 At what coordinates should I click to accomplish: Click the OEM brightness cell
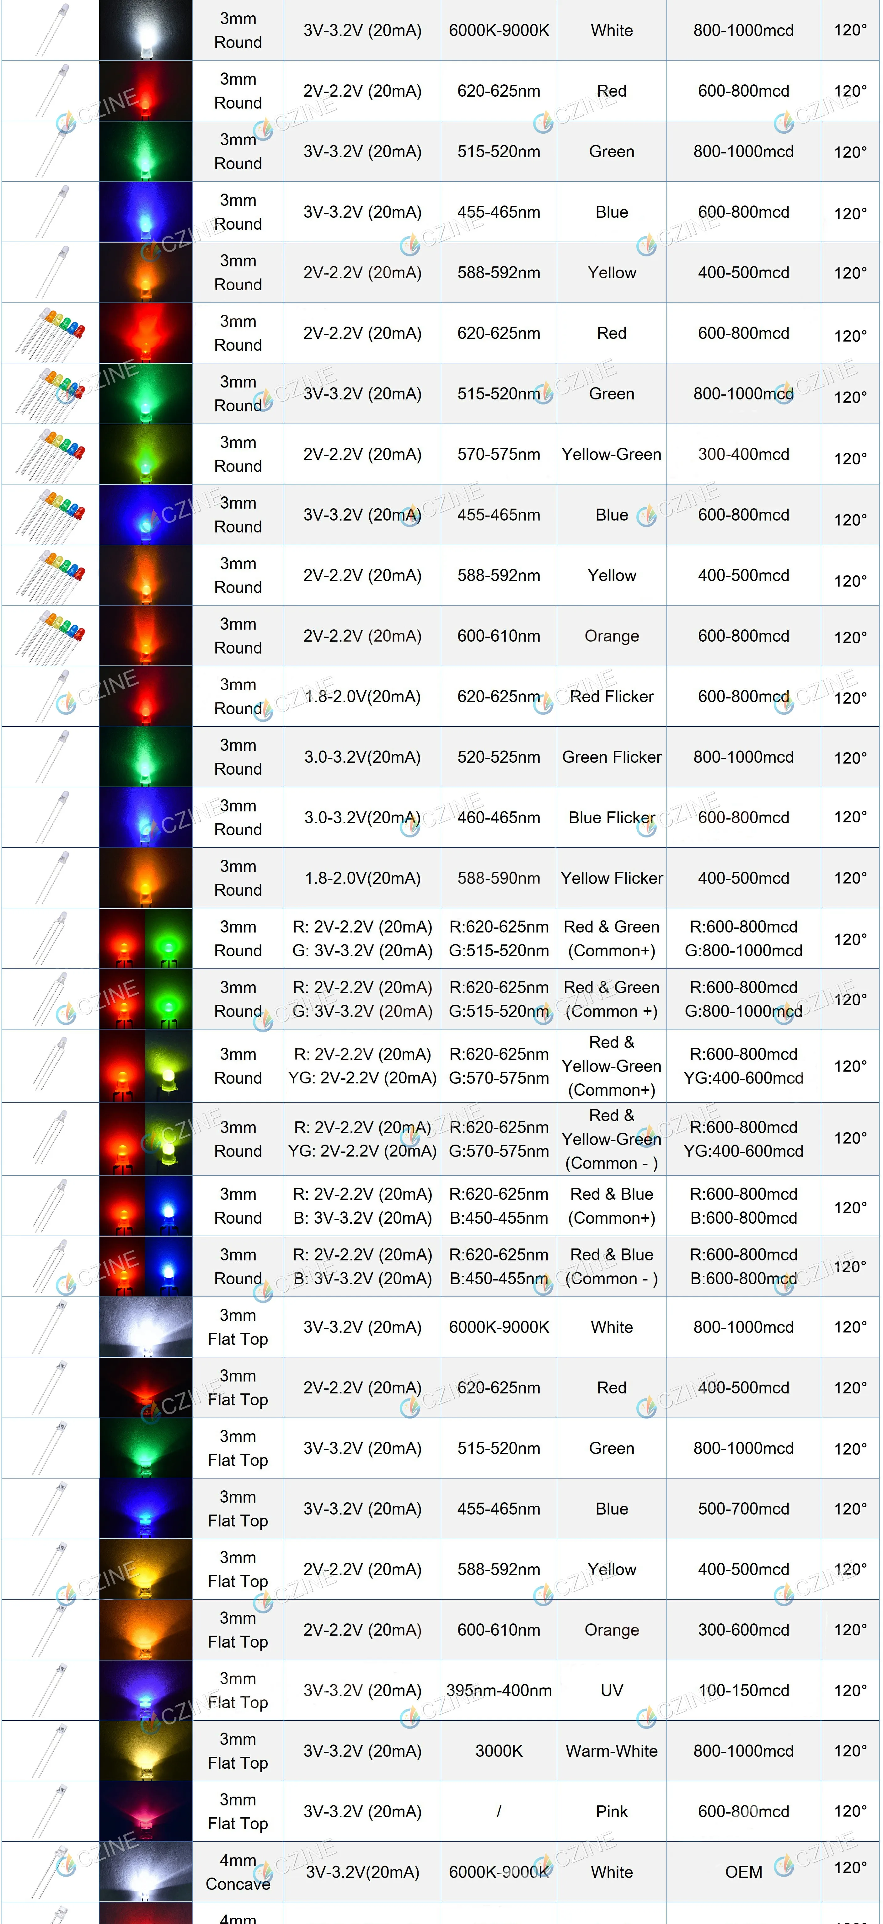pos(743,1872)
